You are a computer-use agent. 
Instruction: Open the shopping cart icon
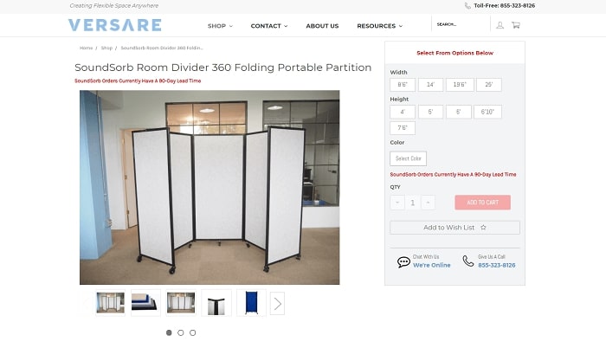pyautogui.click(x=516, y=25)
